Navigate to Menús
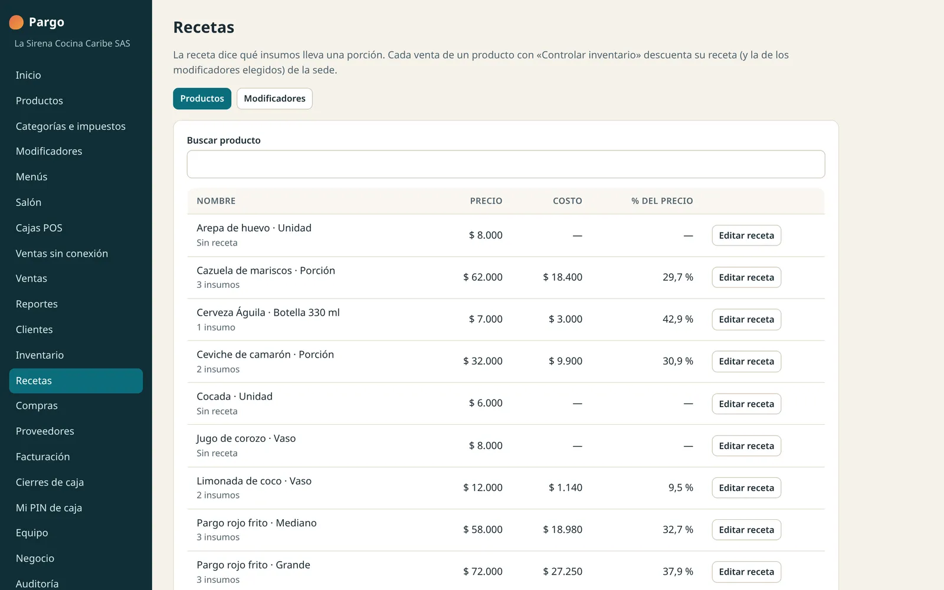 pyautogui.click(x=76, y=177)
